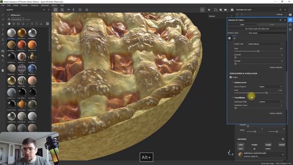This screenshot has height=165, width=293.
Task: Open the File menu
Action: [x=3, y=5]
